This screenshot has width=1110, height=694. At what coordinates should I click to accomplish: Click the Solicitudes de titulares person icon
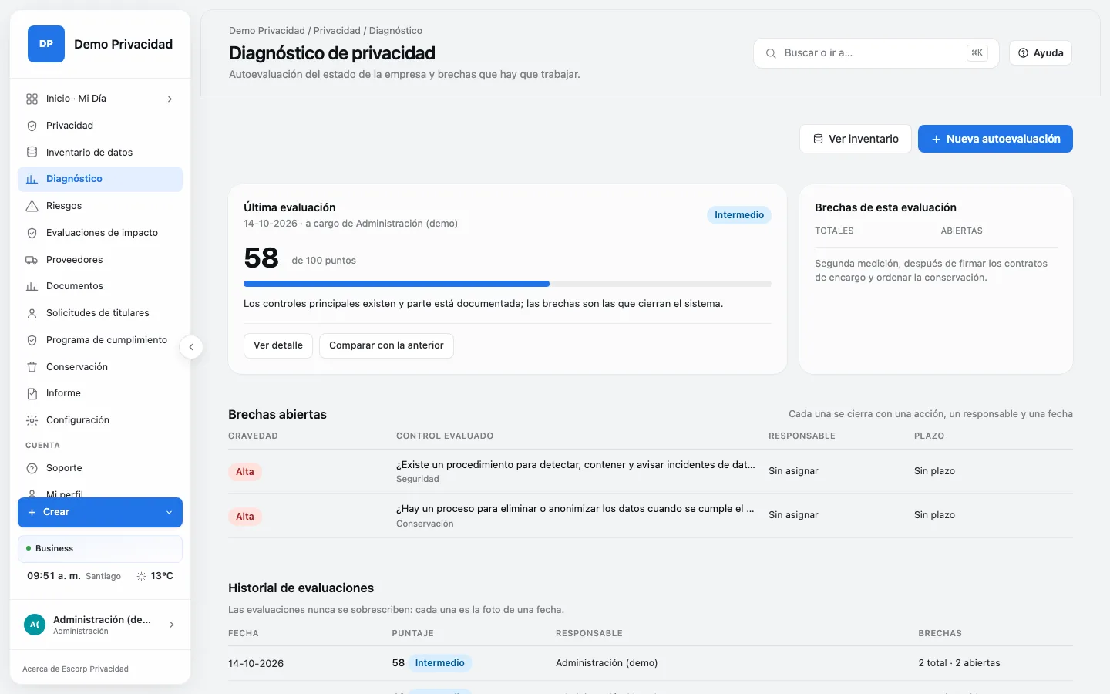32,313
